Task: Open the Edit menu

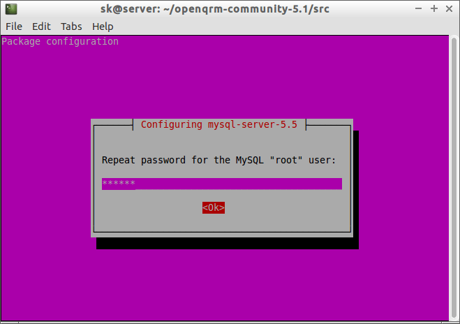Action: [41, 27]
